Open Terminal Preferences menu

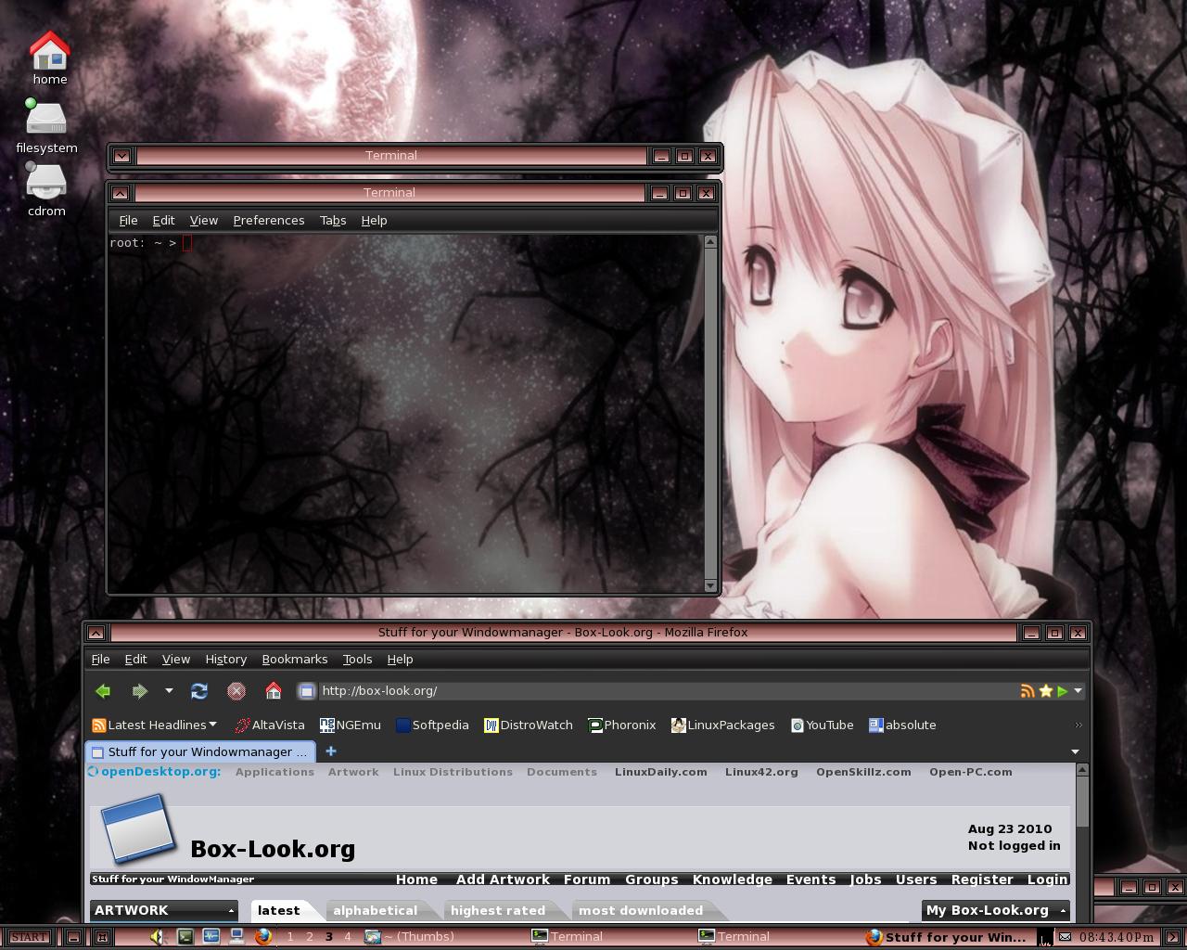268,221
